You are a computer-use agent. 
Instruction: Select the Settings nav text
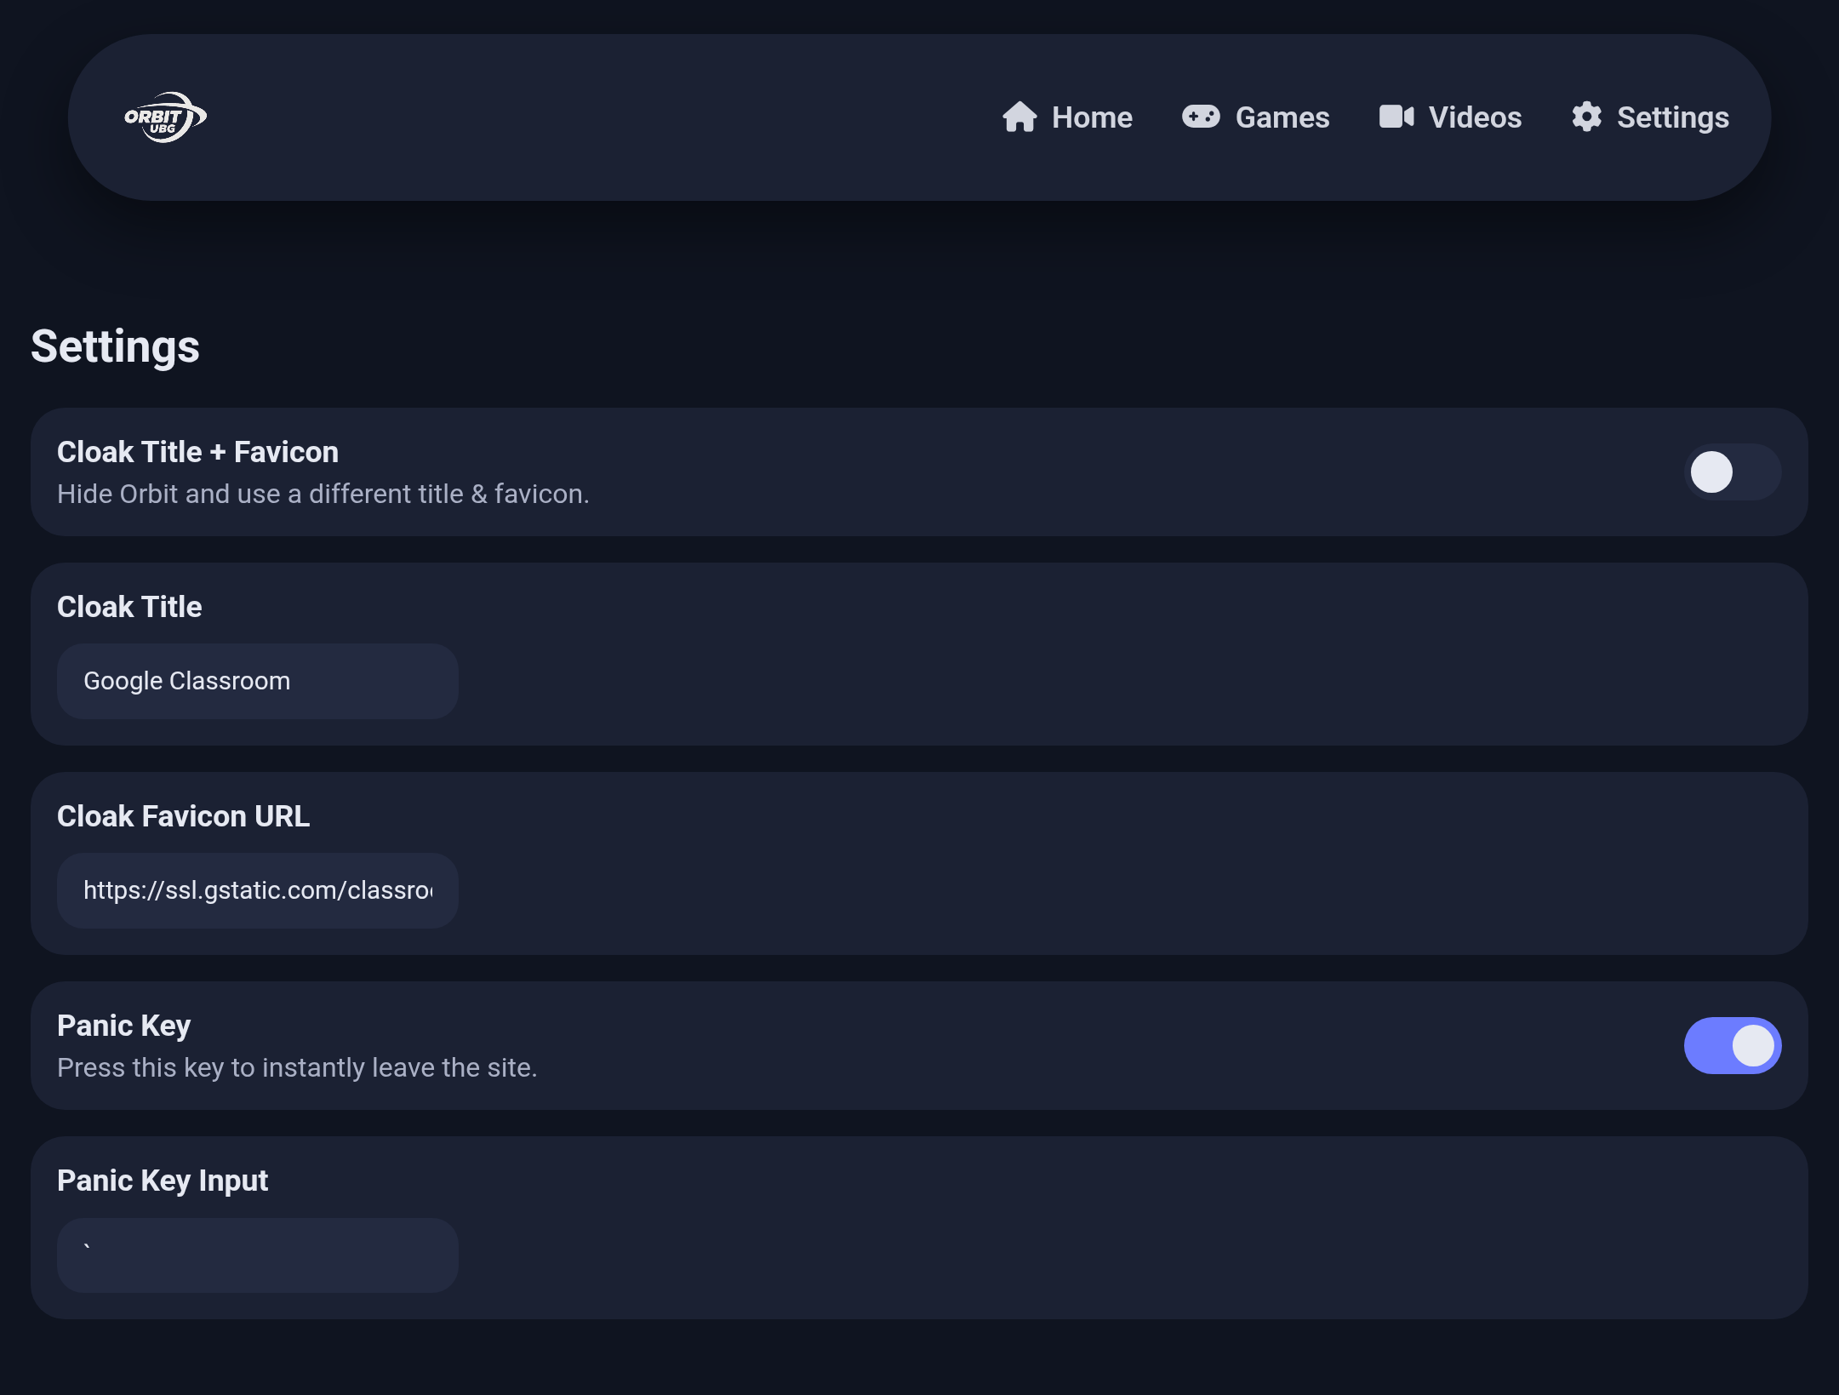coord(1672,117)
